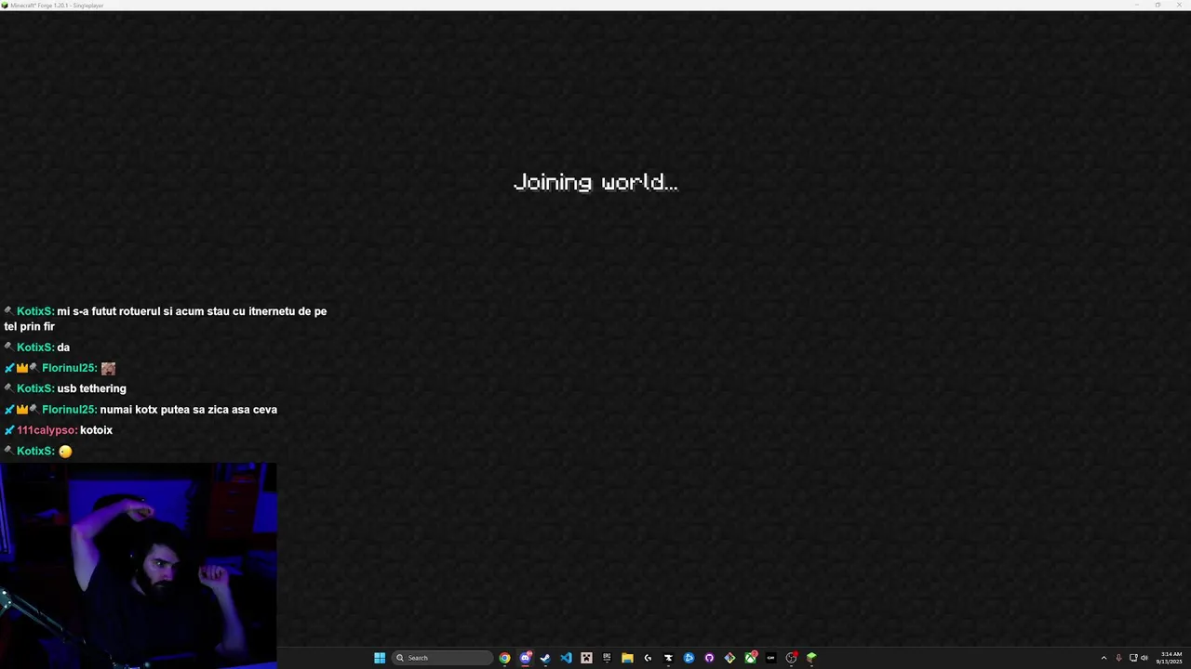The height and width of the screenshot is (669, 1191).
Task: Click the window title "Minecraft* Forge 1.20.1"
Action: coord(42,6)
